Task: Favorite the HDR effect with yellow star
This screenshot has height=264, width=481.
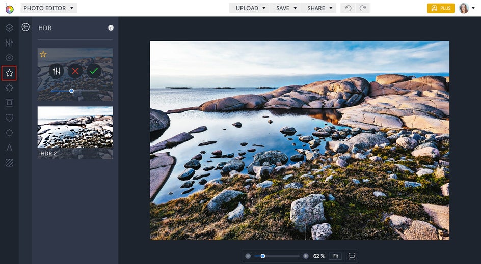Action: [43, 54]
